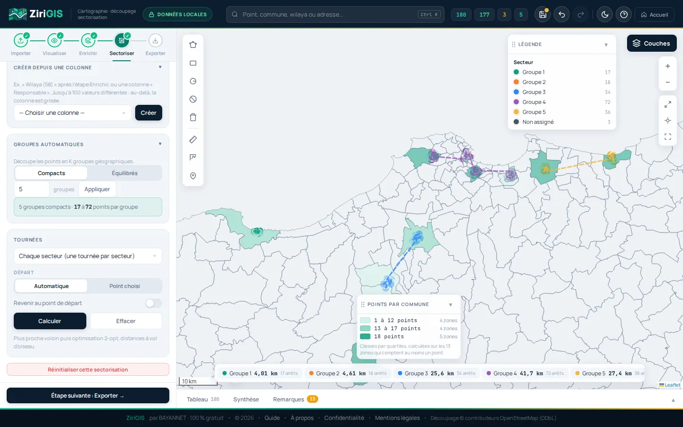This screenshot has width=683, height=427.
Task: Click 'Étape suivante : Exporter' button
Action: 88,396
